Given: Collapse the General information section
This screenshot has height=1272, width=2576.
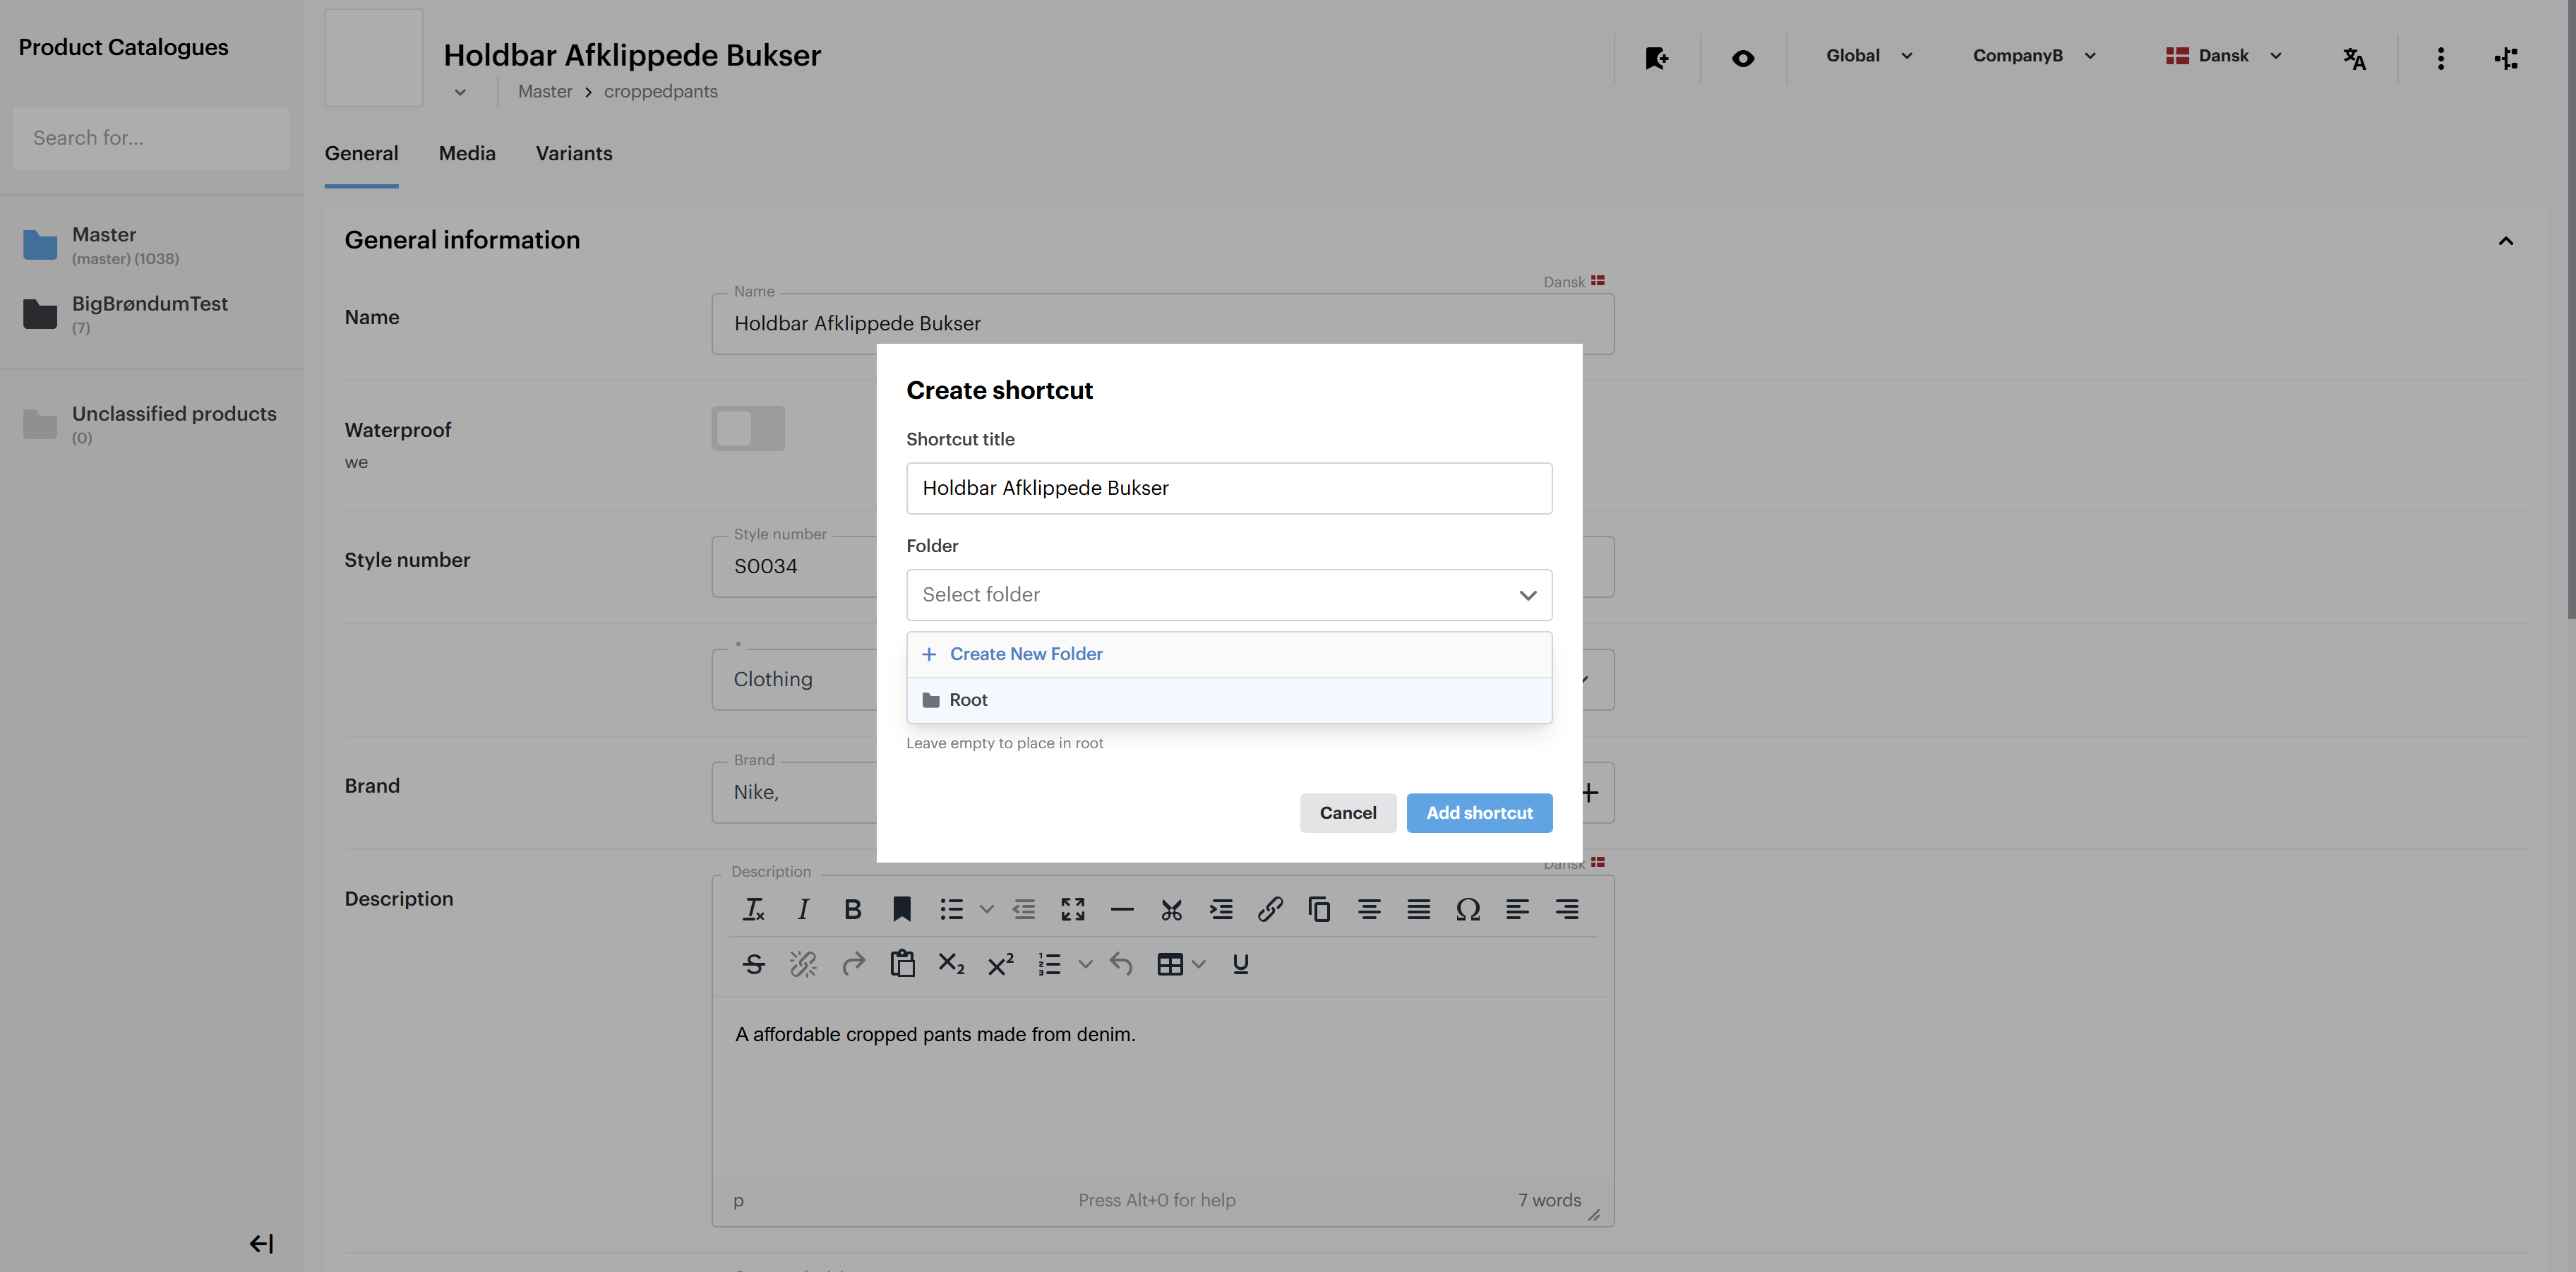Looking at the screenshot, I should click(x=2505, y=241).
